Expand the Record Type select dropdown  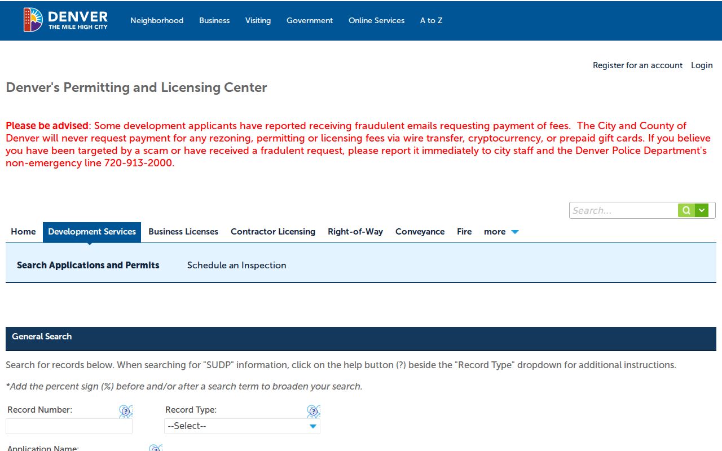[x=242, y=426]
